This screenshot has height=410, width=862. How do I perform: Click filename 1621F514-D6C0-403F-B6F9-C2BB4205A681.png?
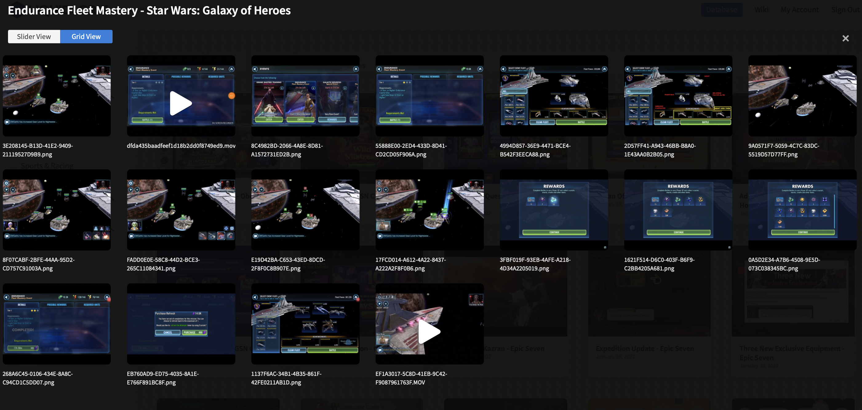(x=659, y=264)
